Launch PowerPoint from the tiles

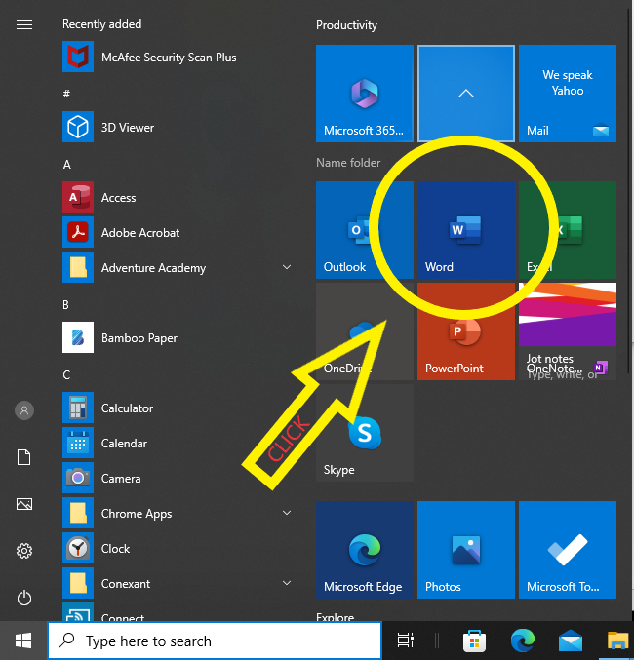[x=465, y=332]
